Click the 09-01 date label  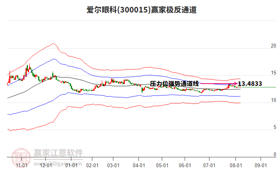click(x=261, y=166)
